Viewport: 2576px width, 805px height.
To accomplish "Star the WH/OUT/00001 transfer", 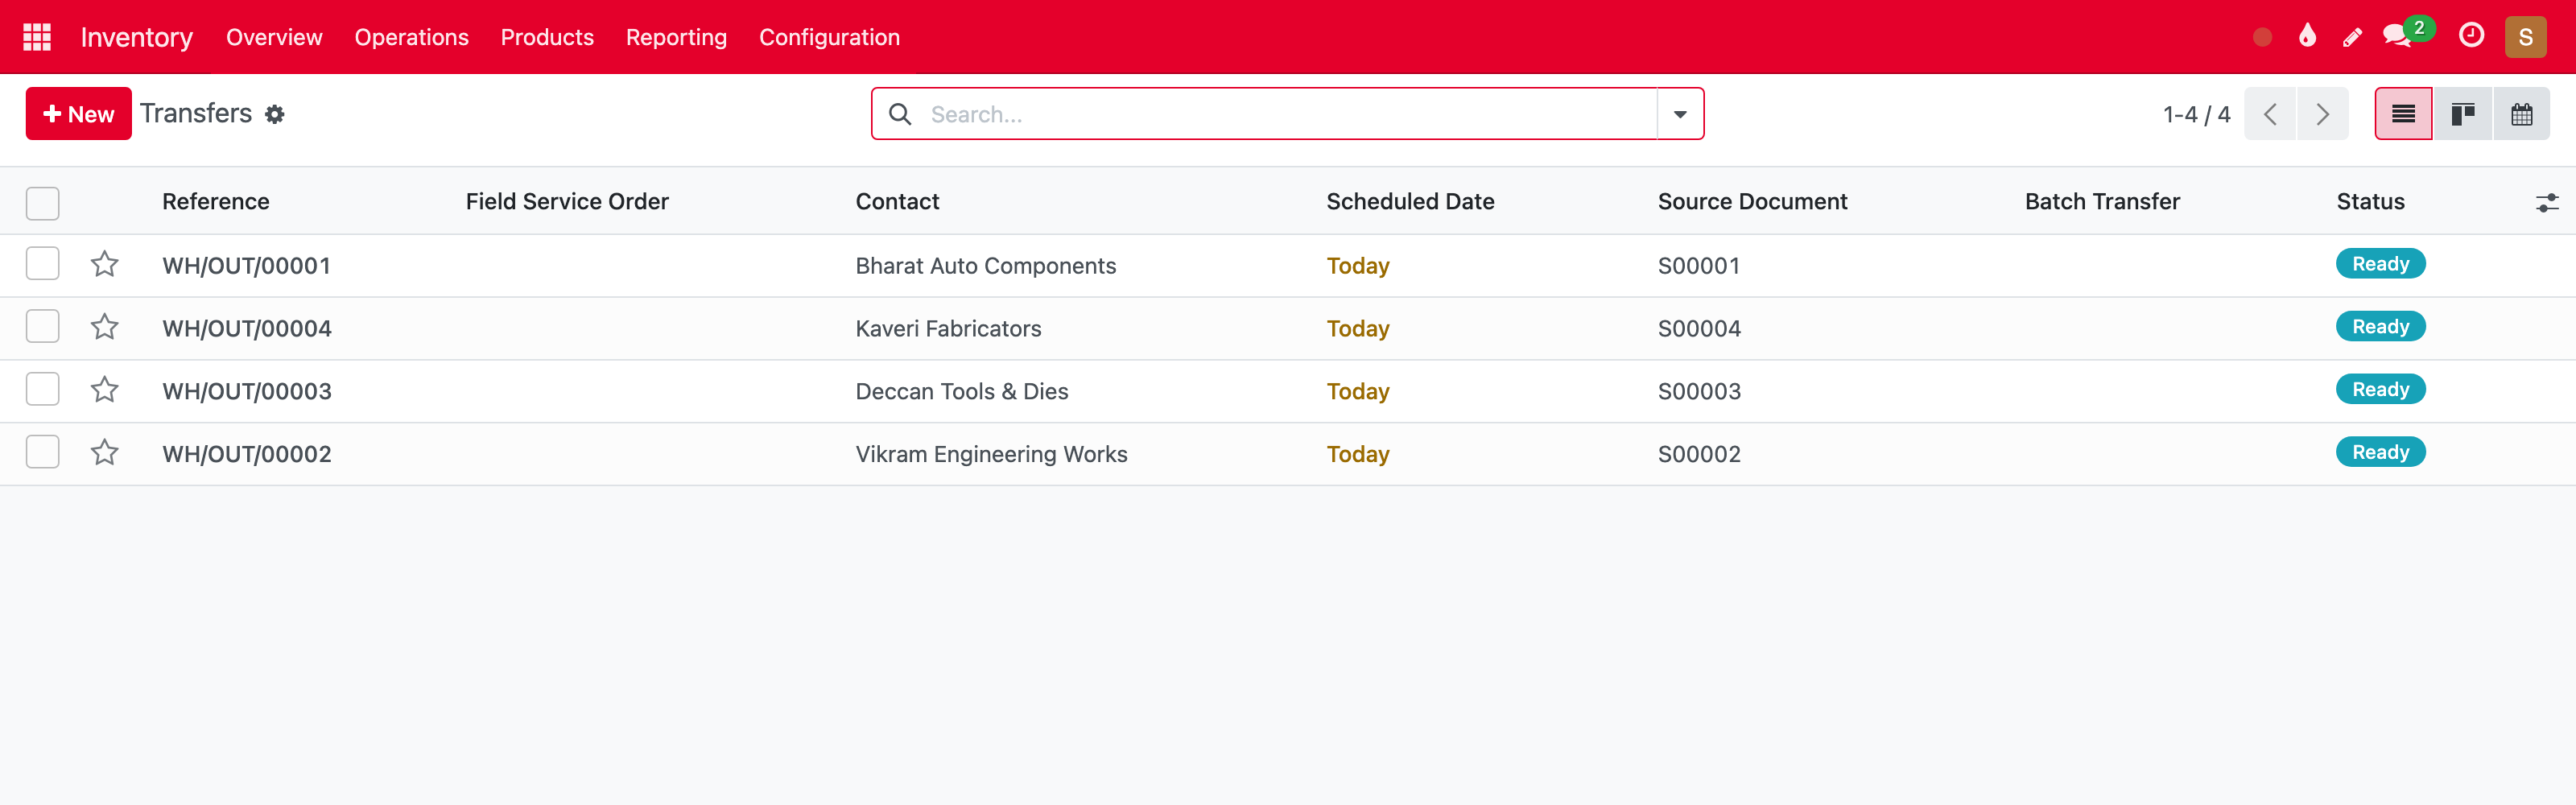I will click(104, 265).
